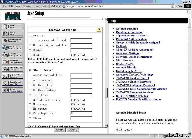Open the Reports and Activity icon
Screen dimensions: 192x139
tap(12, 83)
